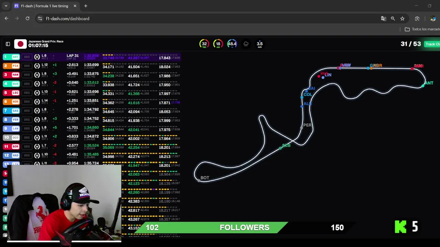Click the hard tyre icon in LAW row
The image size is (440, 247).
37,129
